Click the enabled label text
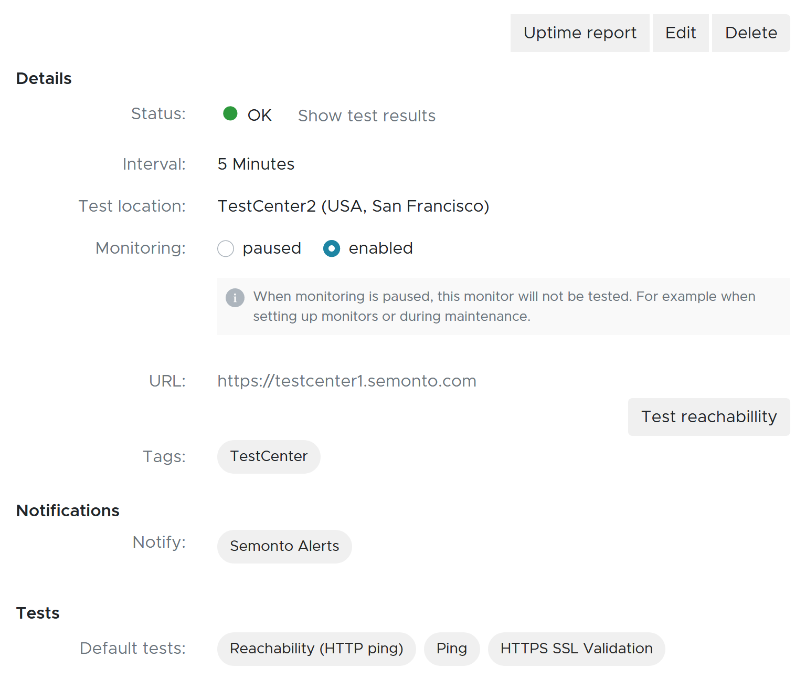Screen dimensions: 806x678 tap(381, 248)
